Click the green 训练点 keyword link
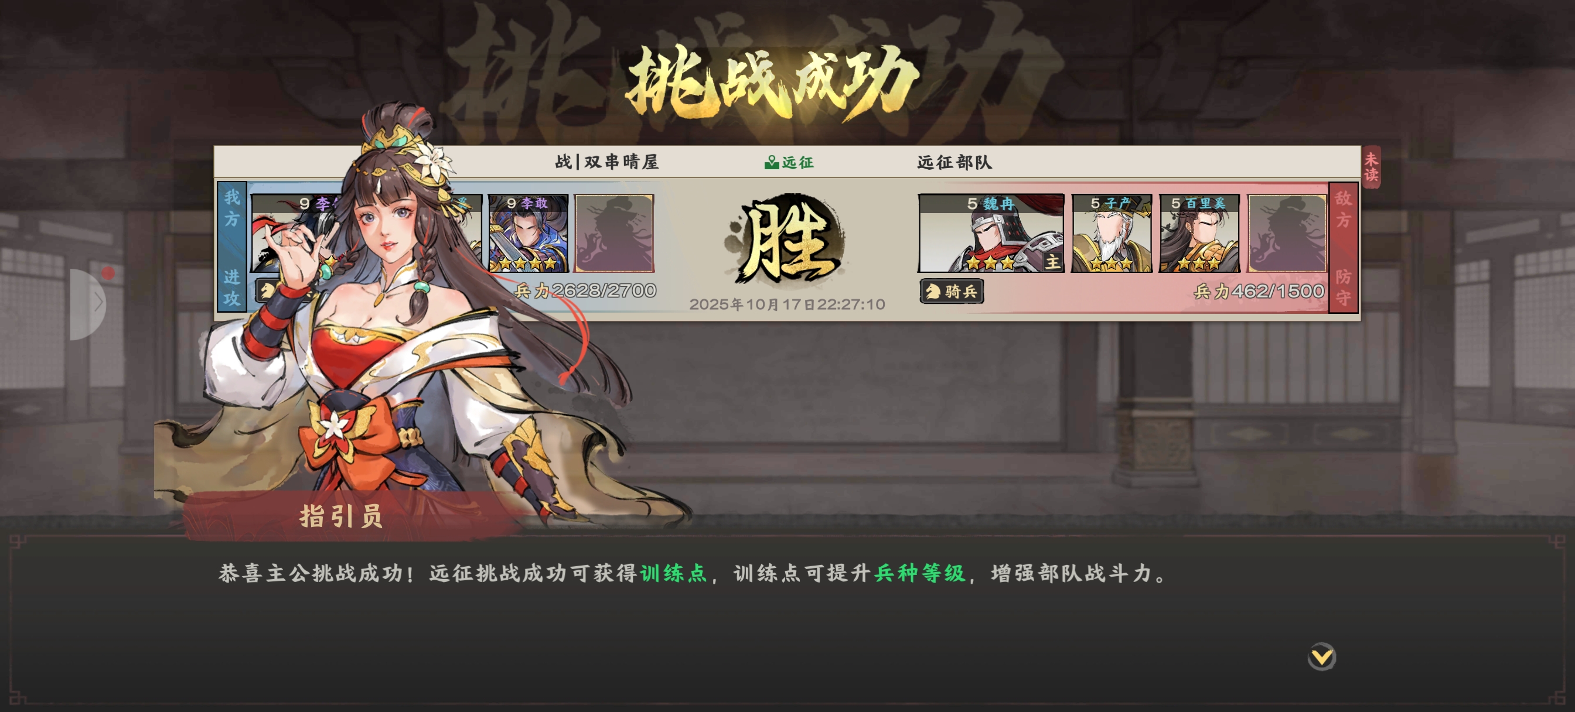This screenshot has height=712, width=1575. [673, 573]
